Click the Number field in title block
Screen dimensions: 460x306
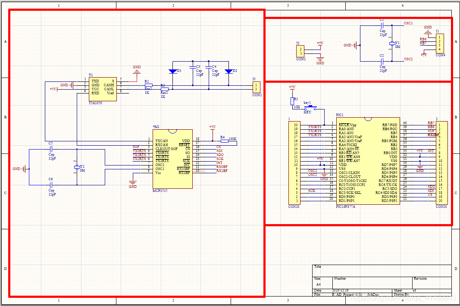pyautogui.click(x=372, y=283)
